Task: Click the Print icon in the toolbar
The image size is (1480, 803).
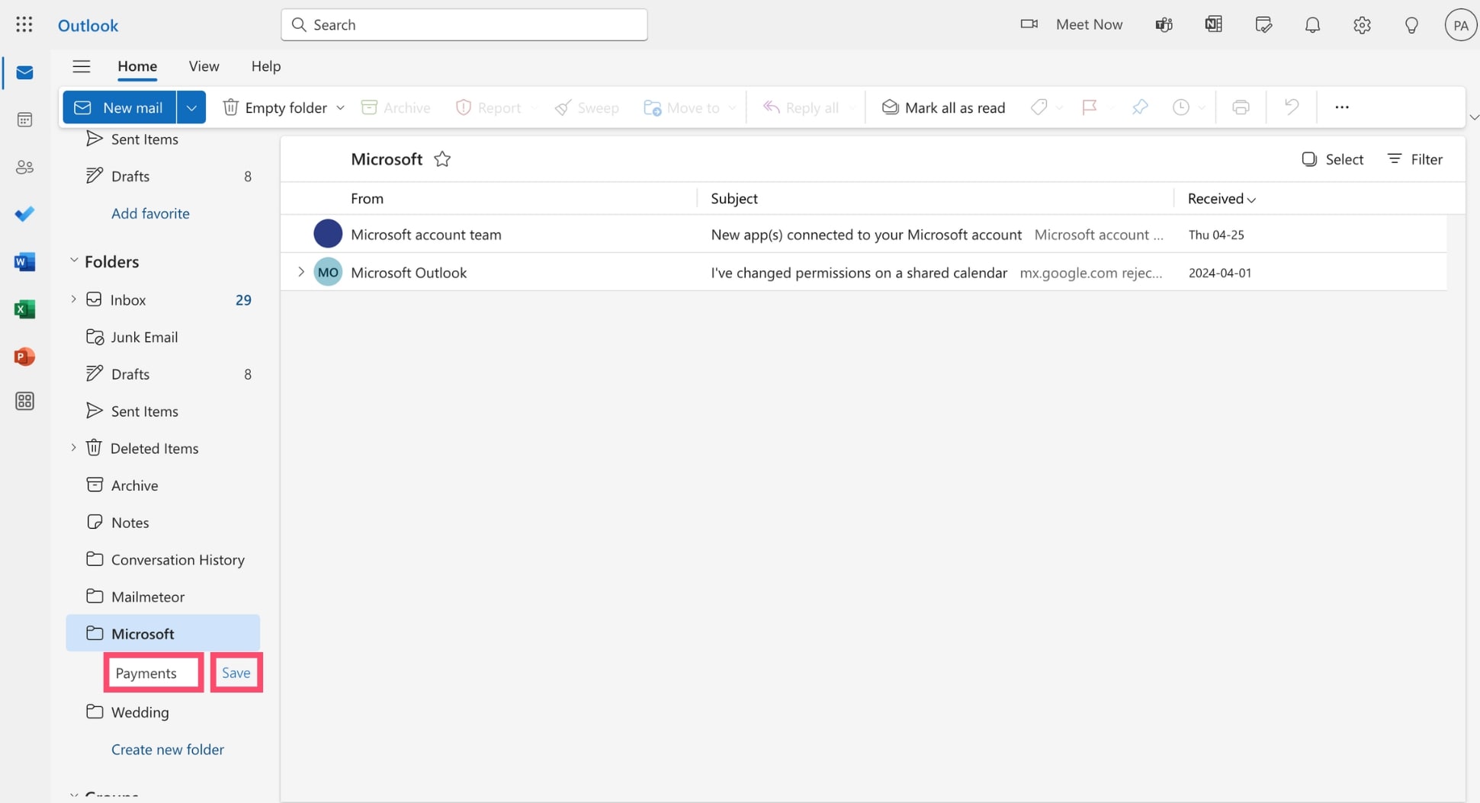Action: click(1241, 107)
